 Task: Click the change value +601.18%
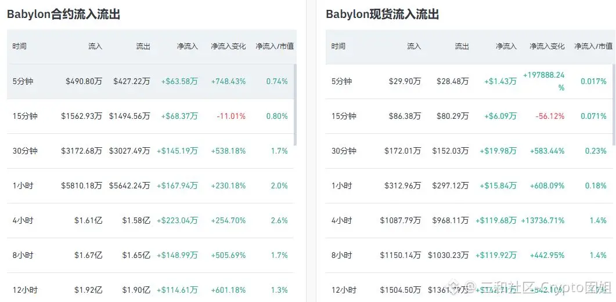228,290
